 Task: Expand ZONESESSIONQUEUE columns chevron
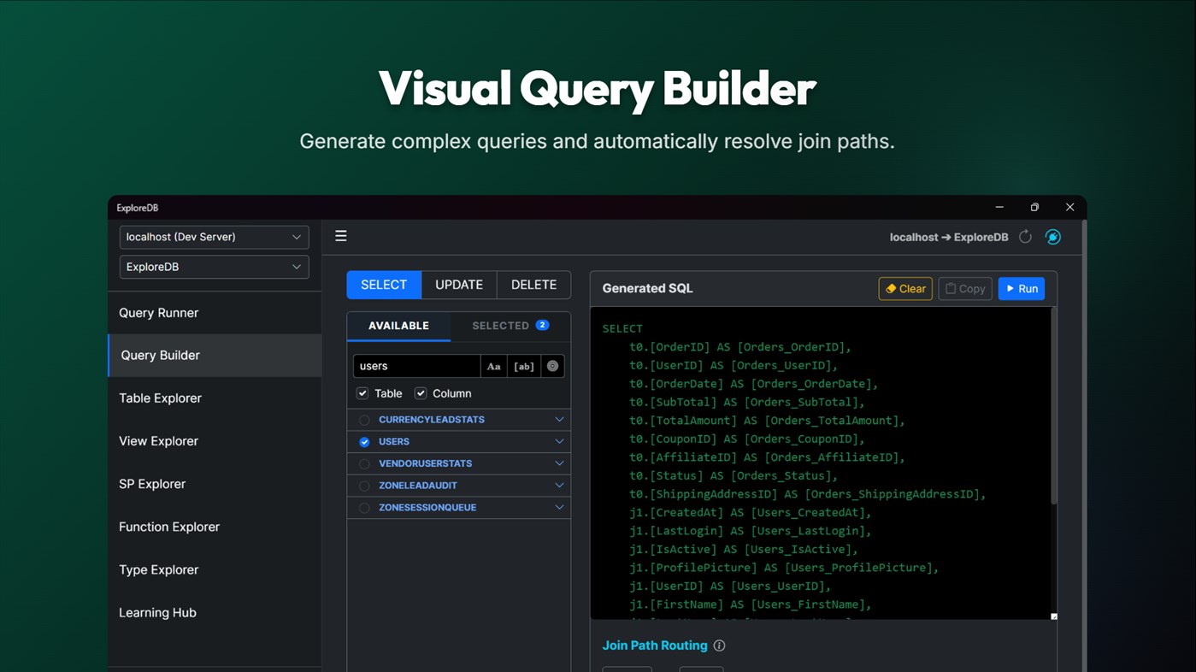(559, 508)
